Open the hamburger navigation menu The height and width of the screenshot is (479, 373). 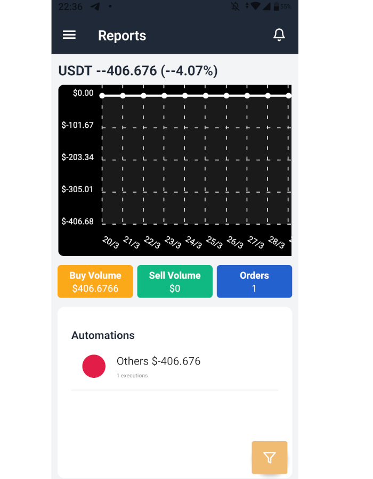pos(69,35)
